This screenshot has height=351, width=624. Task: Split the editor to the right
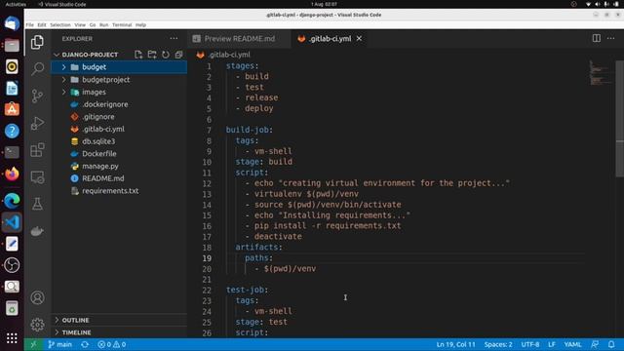(596, 39)
